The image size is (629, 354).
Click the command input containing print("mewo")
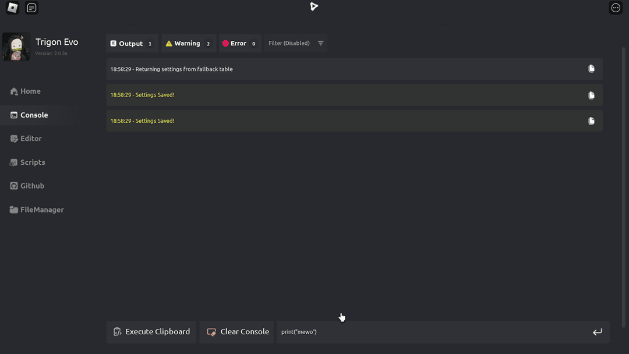[408, 331]
